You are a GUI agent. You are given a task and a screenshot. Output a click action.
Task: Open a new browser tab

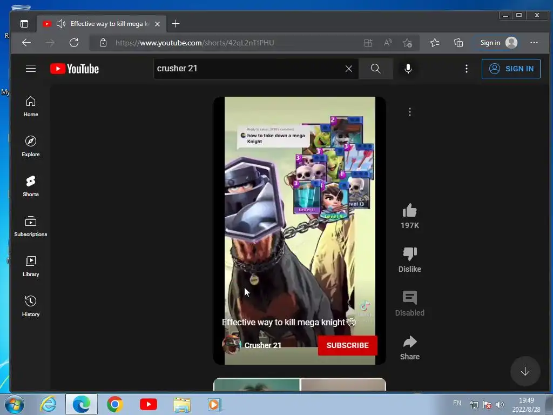click(x=176, y=24)
